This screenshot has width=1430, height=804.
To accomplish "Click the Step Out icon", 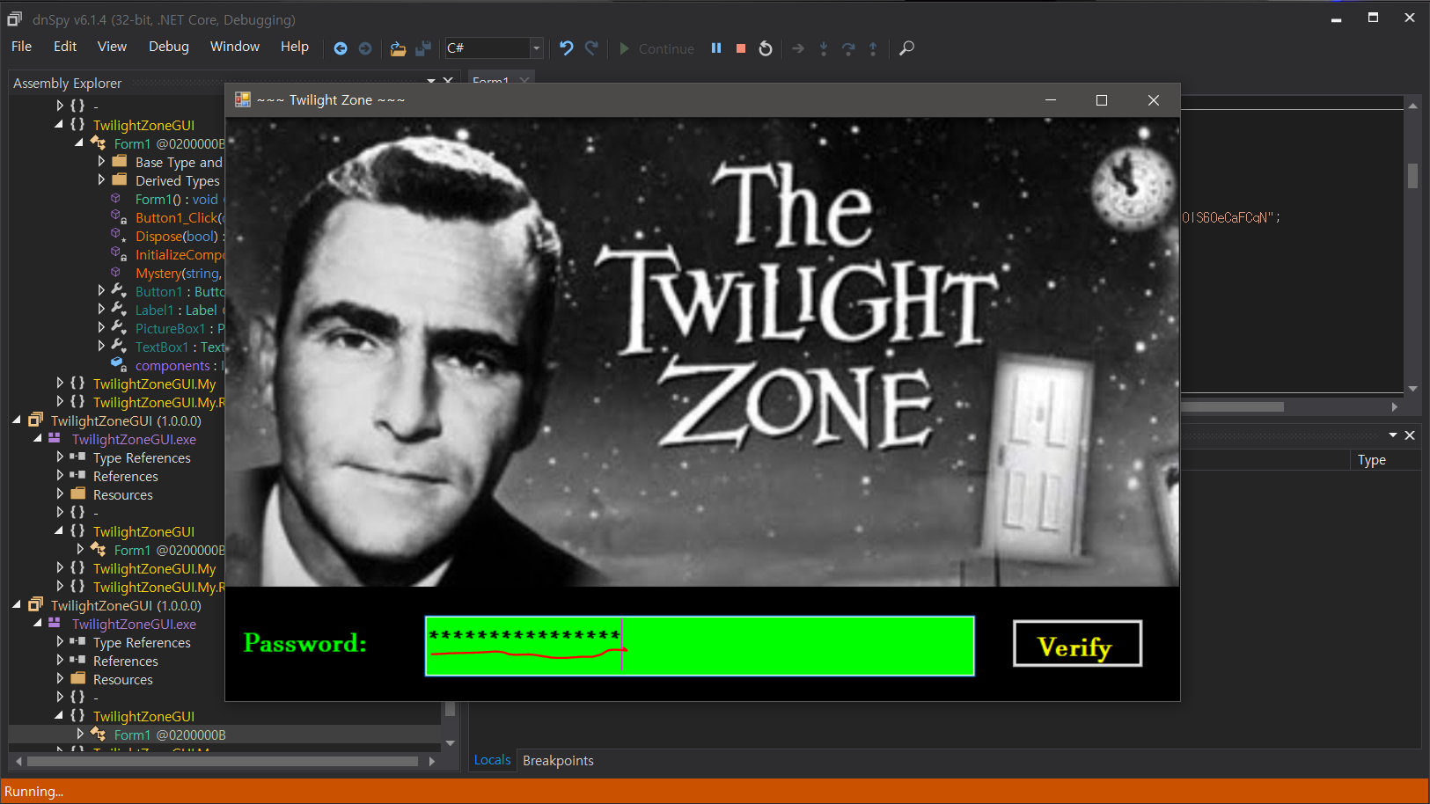I will coord(873,48).
